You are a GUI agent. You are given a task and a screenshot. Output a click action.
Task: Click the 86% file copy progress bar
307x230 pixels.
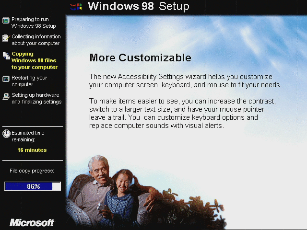(33, 186)
